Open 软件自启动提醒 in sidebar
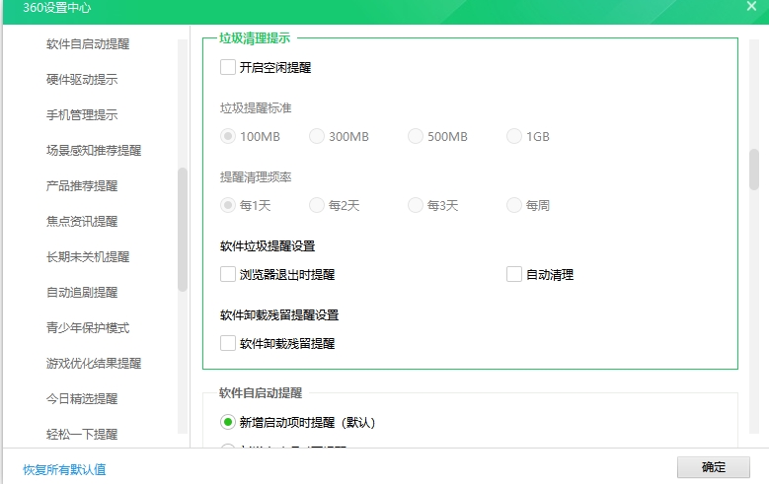Viewport: 769px width, 484px height. tap(88, 44)
